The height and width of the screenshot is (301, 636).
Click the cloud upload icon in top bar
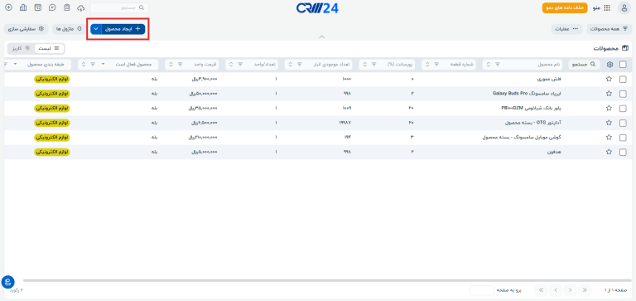[x=81, y=7]
